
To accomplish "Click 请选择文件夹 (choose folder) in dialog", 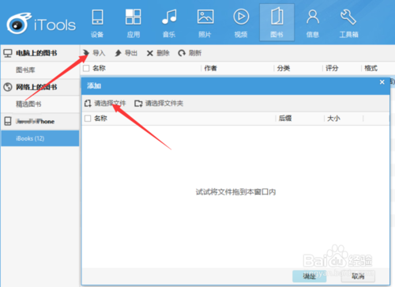I will pyautogui.click(x=159, y=104).
